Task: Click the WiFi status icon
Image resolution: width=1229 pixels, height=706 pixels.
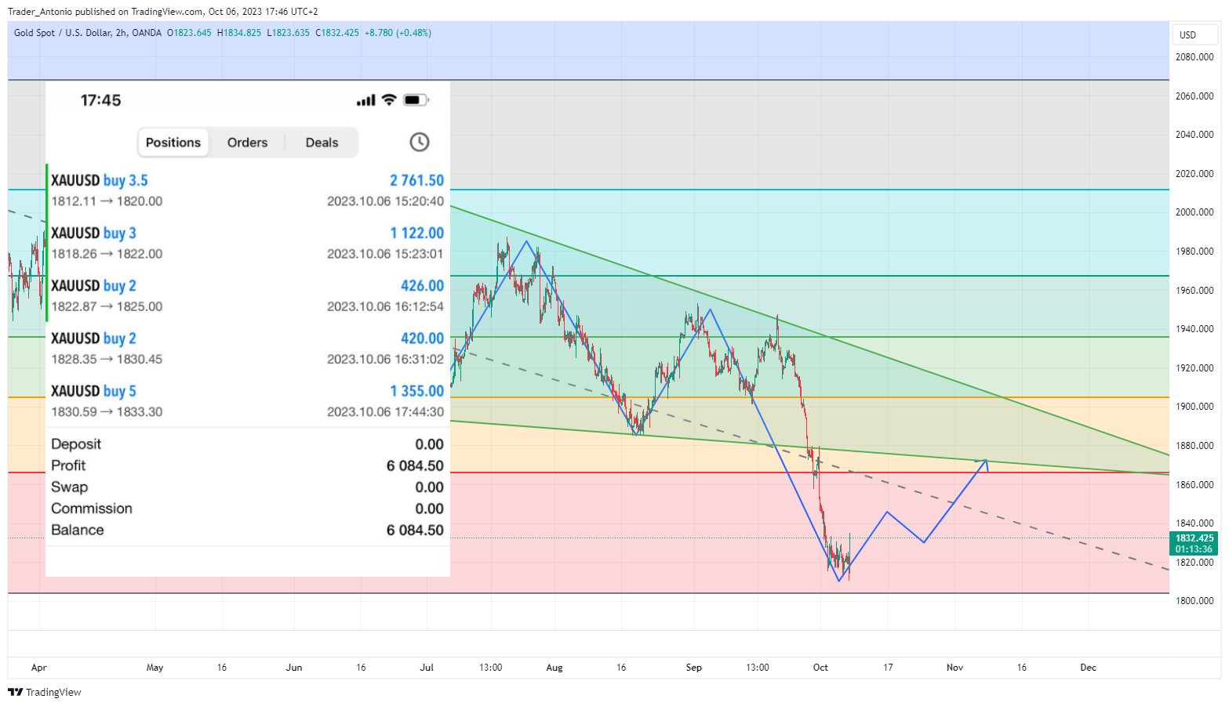Action: click(389, 100)
